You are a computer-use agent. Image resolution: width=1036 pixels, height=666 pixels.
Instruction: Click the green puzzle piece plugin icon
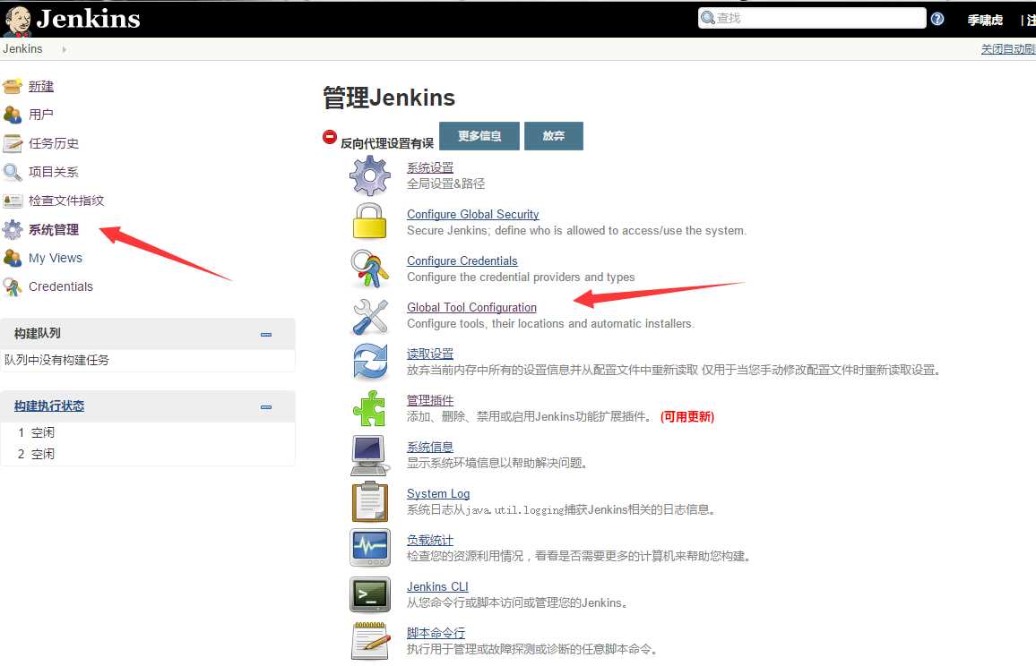[x=369, y=408]
